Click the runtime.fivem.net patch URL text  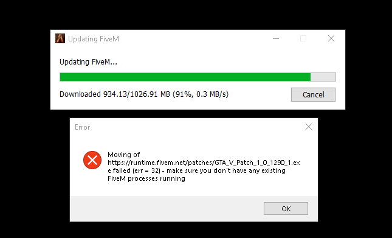(x=204, y=163)
